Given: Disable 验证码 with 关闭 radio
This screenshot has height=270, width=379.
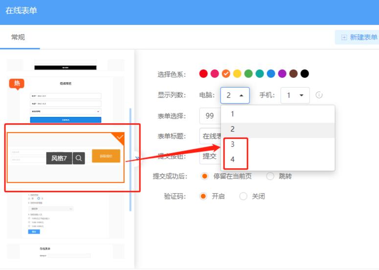Looking at the screenshot, I should (x=243, y=196).
